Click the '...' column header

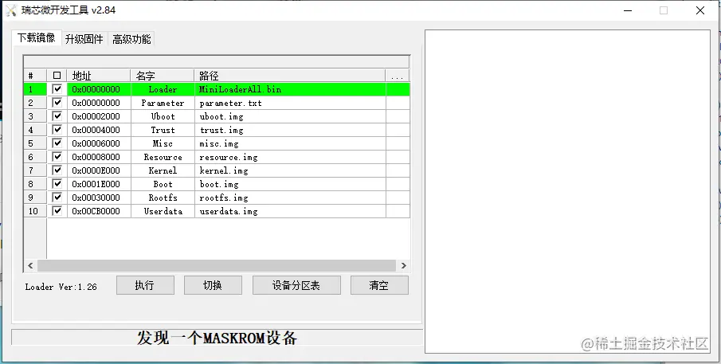pos(398,76)
